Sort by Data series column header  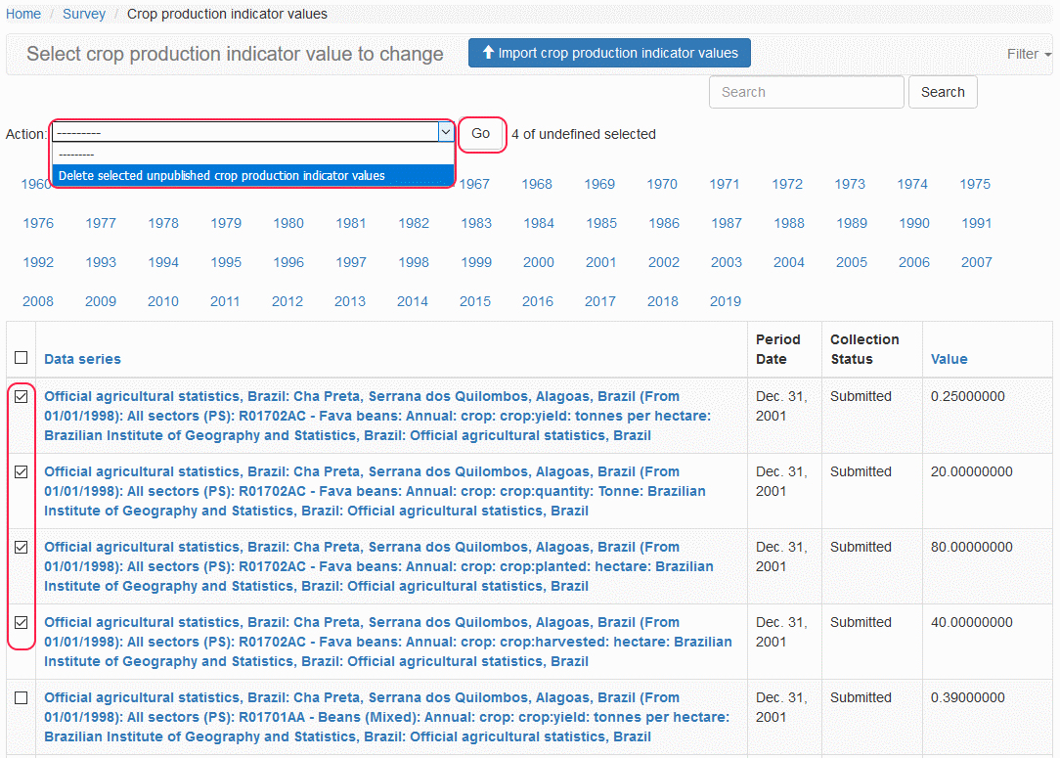[82, 359]
